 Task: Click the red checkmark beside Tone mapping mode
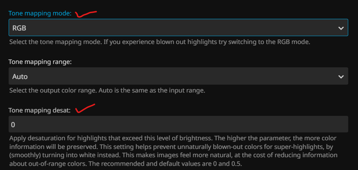coord(86,14)
